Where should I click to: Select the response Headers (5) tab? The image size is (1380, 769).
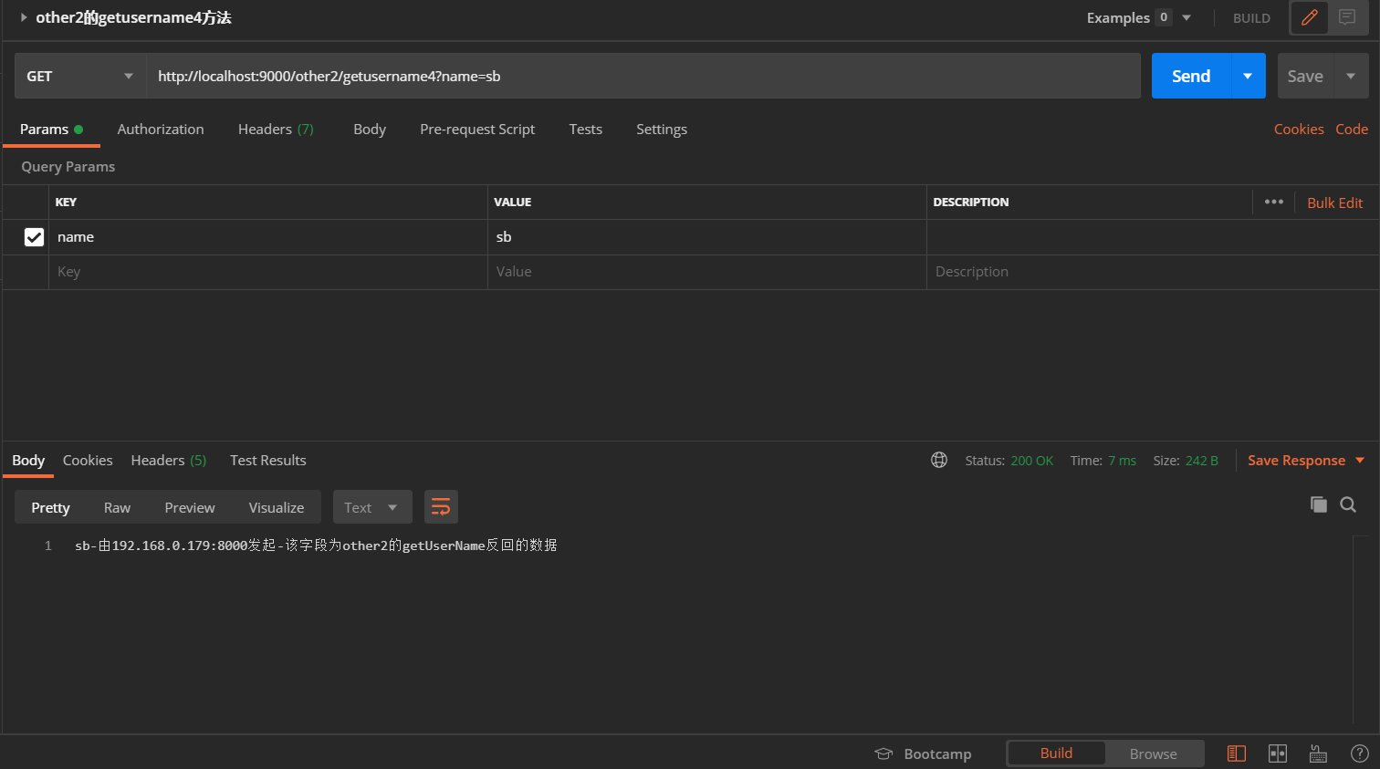click(169, 460)
